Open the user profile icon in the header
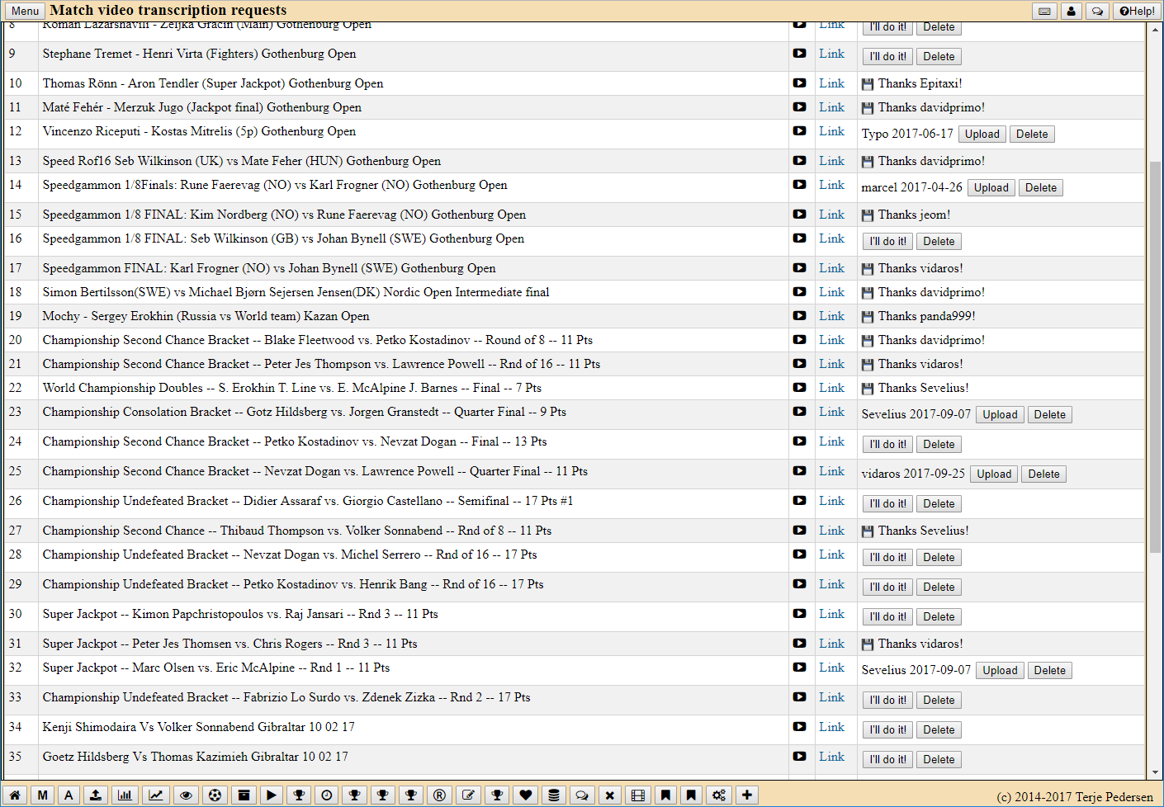The height and width of the screenshot is (807, 1164). [1071, 11]
